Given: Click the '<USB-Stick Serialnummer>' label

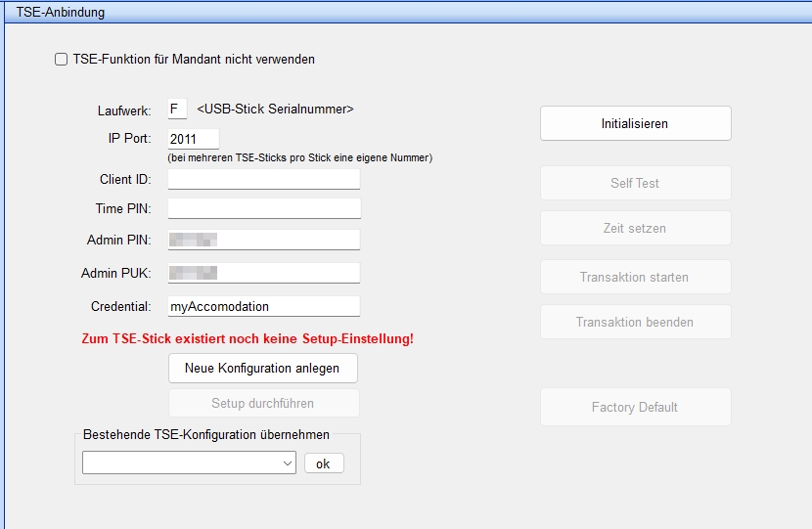Looking at the screenshot, I should click(275, 110).
